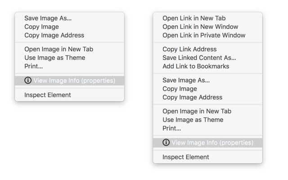Choose Open Link in New Tab
The height and width of the screenshot is (180, 288).
[x=194, y=18]
